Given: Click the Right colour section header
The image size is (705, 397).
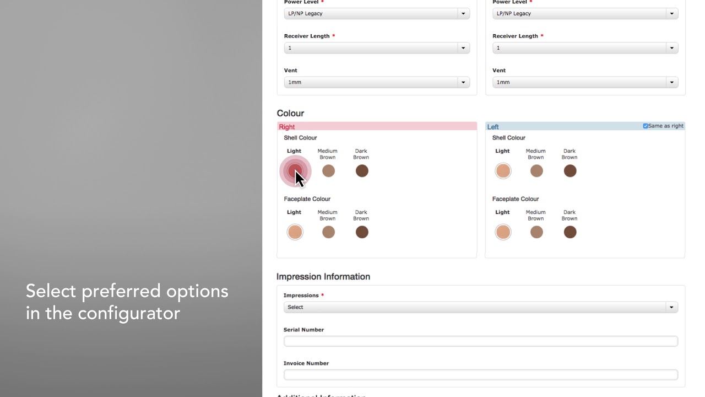Looking at the screenshot, I should pyautogui.click(x=377, y=126).
